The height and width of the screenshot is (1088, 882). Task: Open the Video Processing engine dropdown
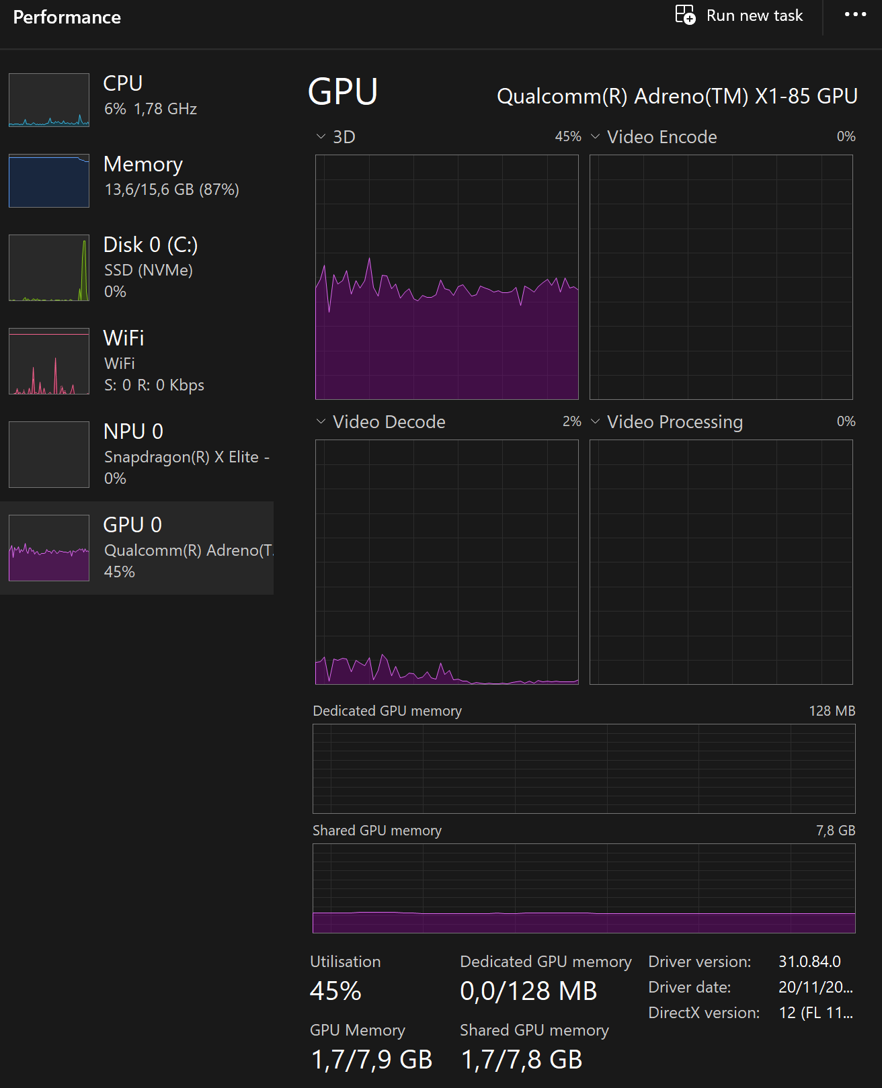595,422
